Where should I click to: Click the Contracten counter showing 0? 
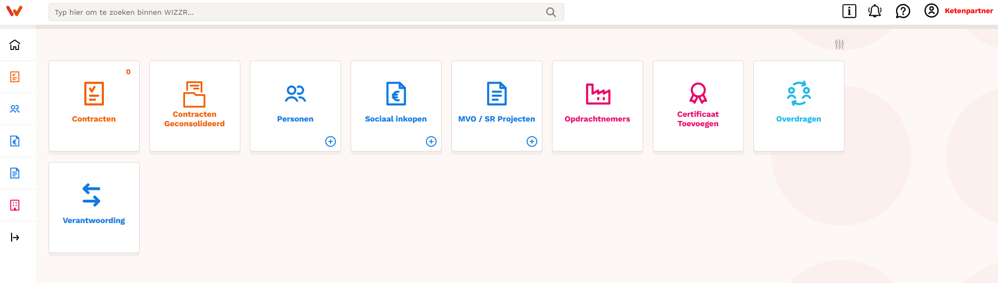(x=128, y=72)
